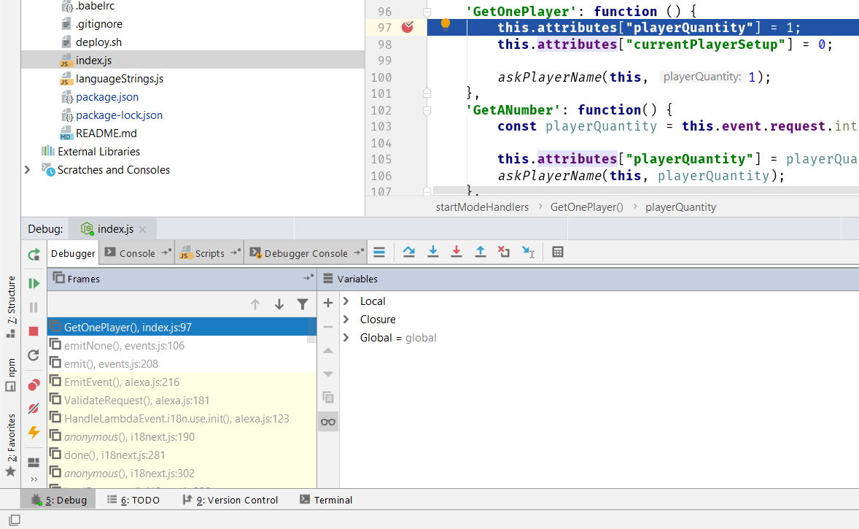Switch to the Debugger Console tab
Image resolution: width=859 pixels, height=529 pixels.
[306, 253]
